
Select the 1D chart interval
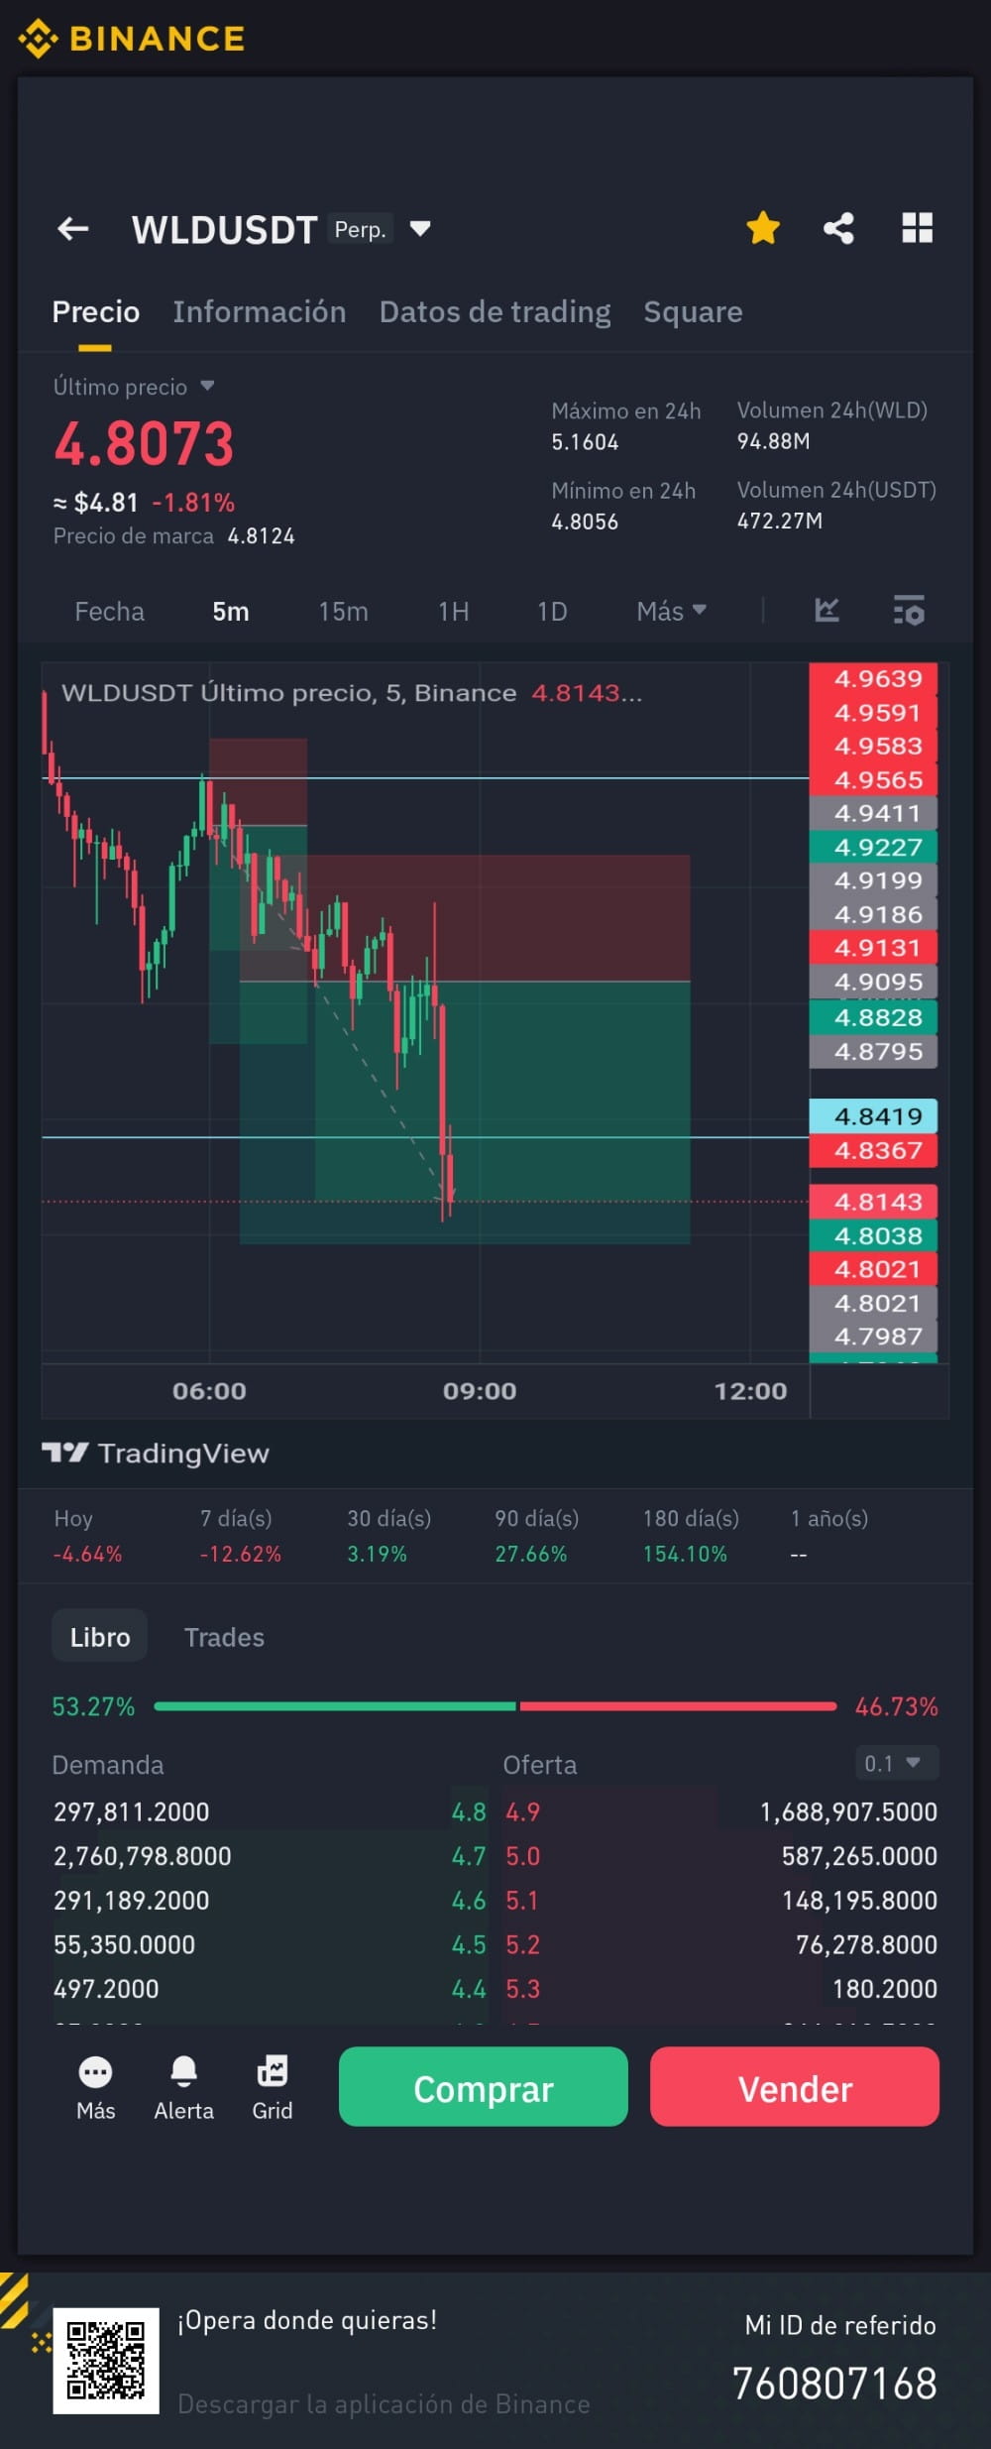click(x=552, y=611)
